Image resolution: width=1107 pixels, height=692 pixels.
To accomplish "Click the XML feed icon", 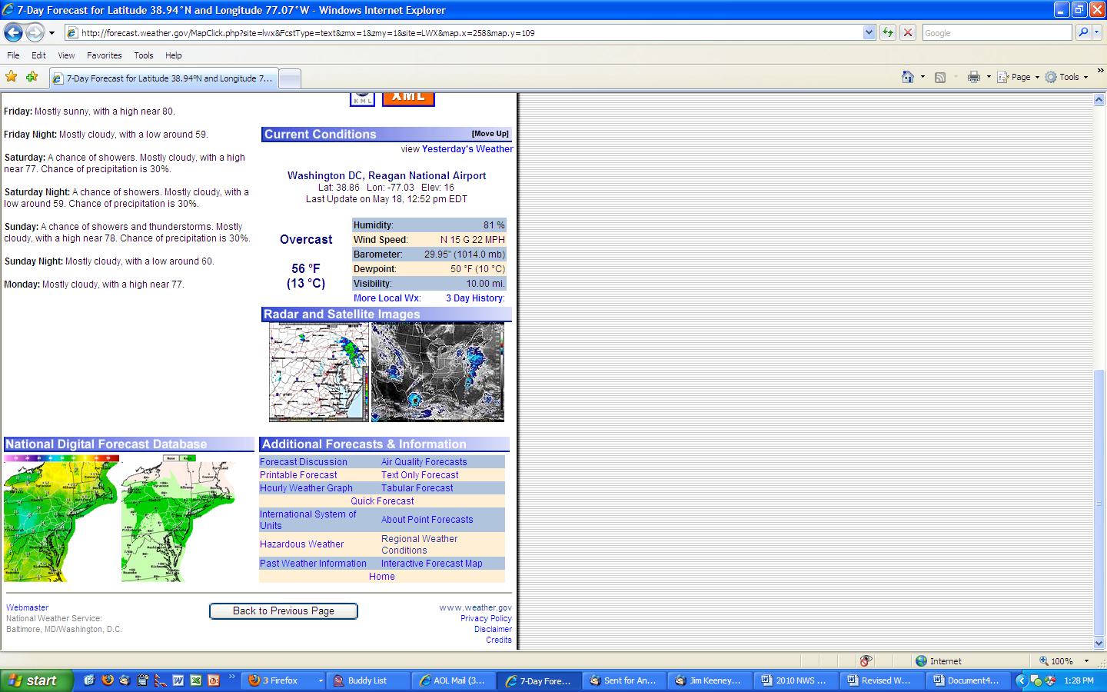I will click(x=408, y=98).
